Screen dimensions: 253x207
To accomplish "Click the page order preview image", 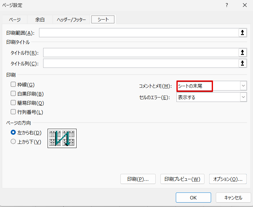I will pyautogui.click(x=62, y=138).
